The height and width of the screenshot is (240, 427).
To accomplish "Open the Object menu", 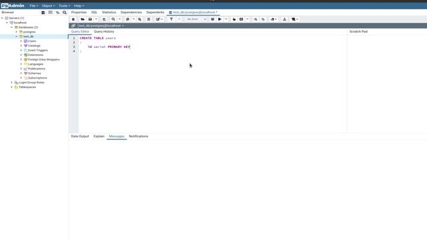I will [x=48, y=6].
